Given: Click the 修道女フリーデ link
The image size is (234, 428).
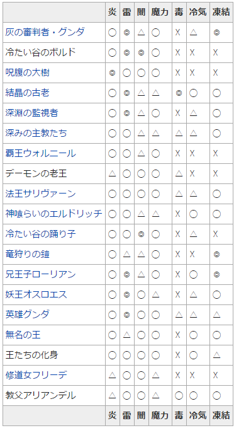Looking at the screenshot, I should [x=36, y=375].
